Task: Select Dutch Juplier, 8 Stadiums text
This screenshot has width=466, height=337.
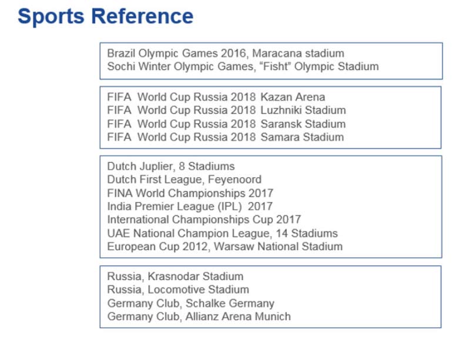Action: click(x=170, y=166)
